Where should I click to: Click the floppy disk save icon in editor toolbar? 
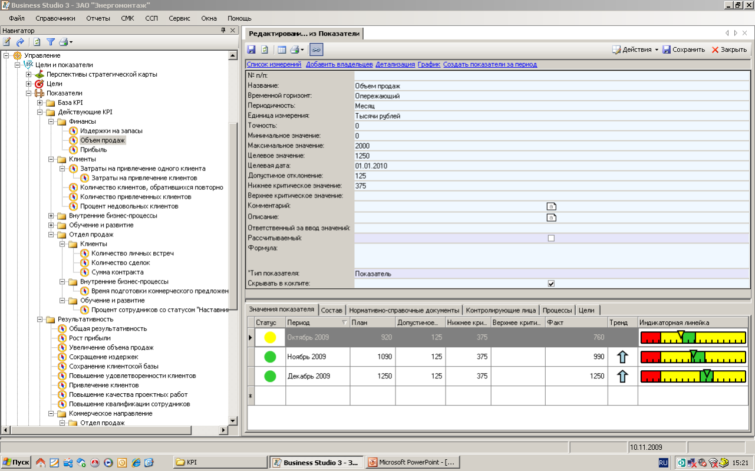tap(251, 50)
